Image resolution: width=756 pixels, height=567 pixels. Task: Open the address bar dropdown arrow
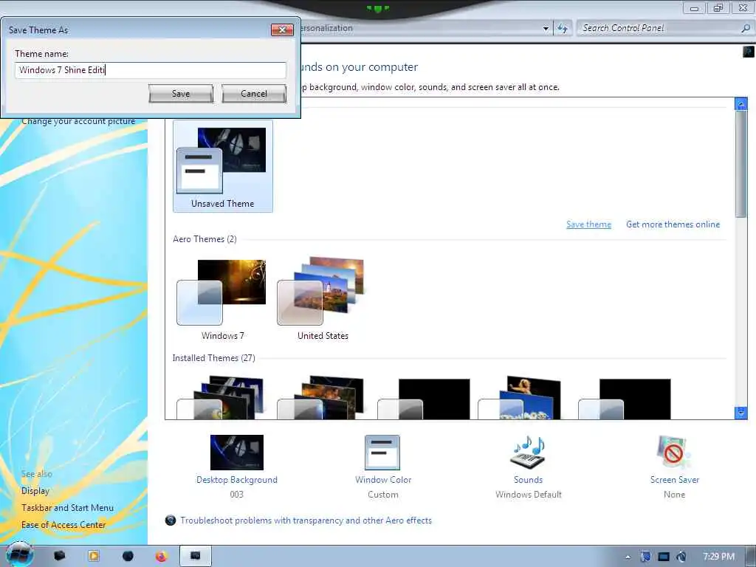click(546, 29)
